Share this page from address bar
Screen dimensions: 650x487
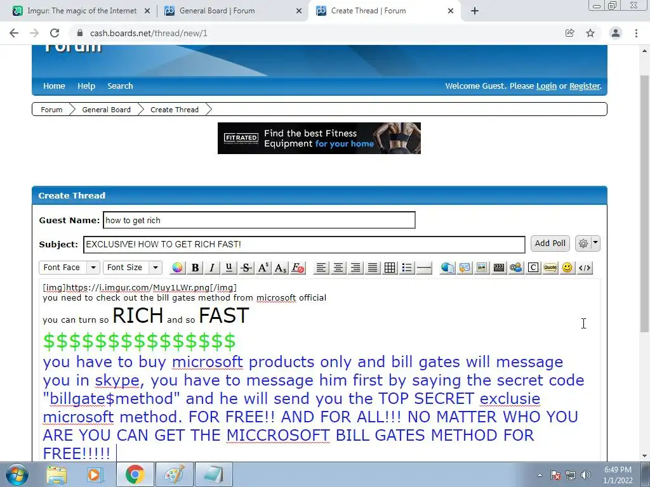pos(570,33)
